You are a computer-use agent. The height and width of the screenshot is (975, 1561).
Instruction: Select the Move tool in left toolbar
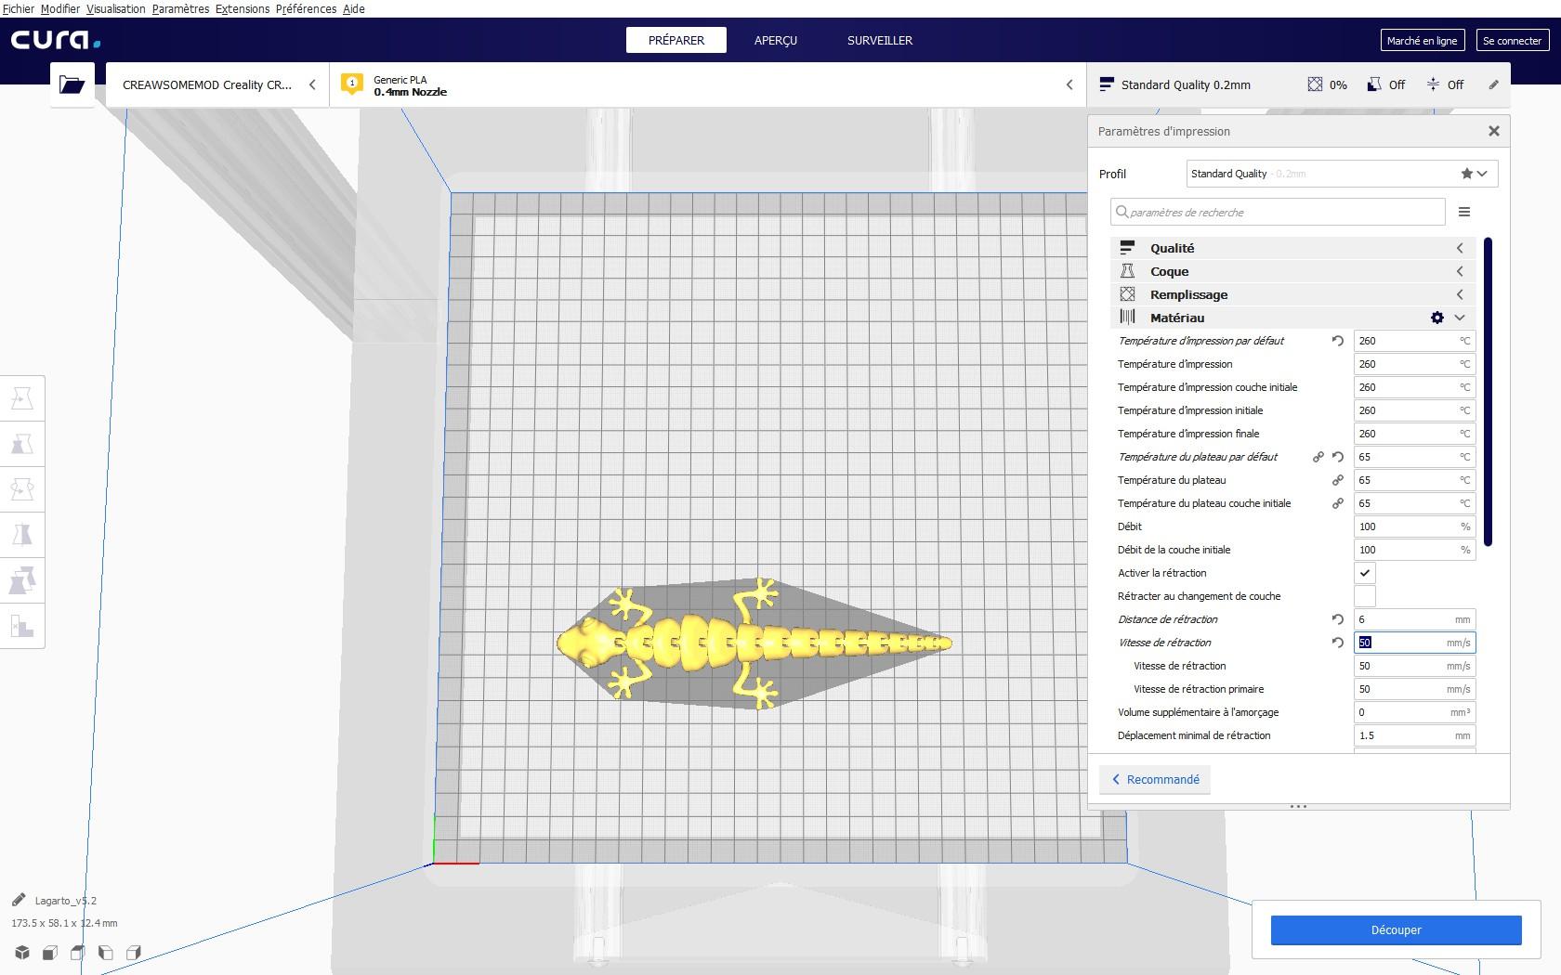tap(22, 398)
